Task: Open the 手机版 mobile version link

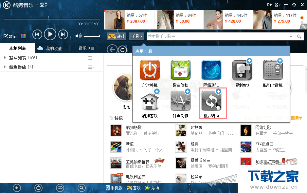Action: 114,188
